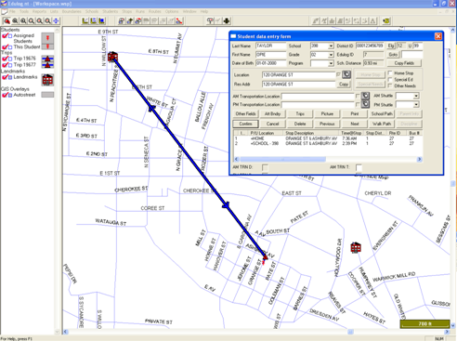Select the pan arrows tool in toolbar

tap(56, 21)
